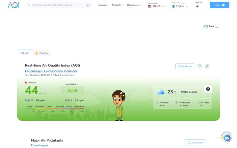237x148 pixels.
Task: Click the Locate me button
Action: (x=185, y=66)
